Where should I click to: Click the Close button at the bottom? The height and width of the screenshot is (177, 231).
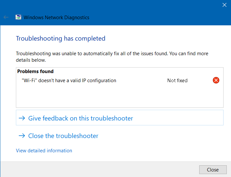213,170
